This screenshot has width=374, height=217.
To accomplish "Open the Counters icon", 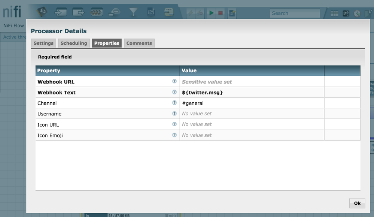I will pyautogui.click(x=346, y=13).
